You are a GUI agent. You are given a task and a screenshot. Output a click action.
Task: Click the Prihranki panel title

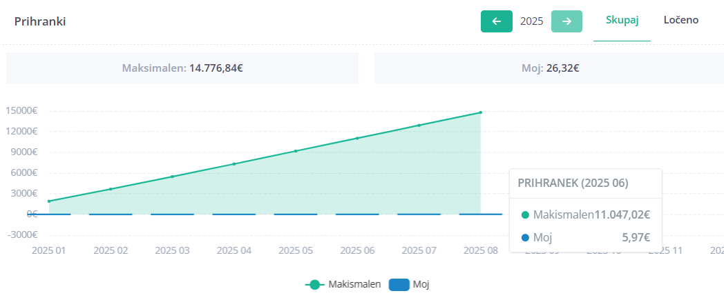pyautogui.click(x=40, y=21)
